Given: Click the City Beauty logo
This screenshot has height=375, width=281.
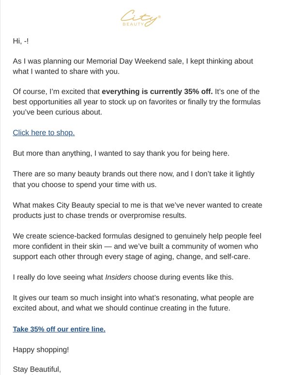Looking at the screenshot, I should tap(140, 18).
